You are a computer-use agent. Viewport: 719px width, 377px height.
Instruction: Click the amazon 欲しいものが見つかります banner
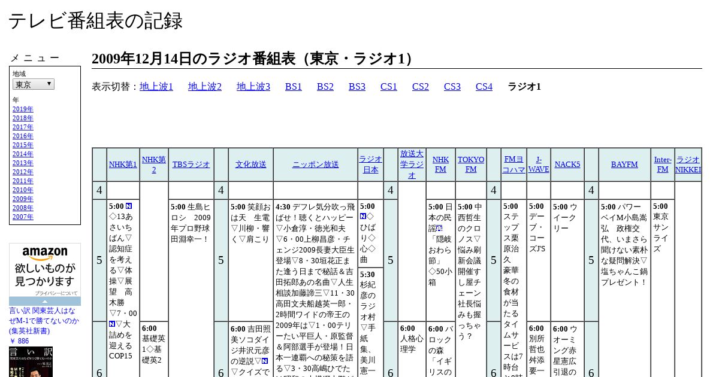(45, 270)
